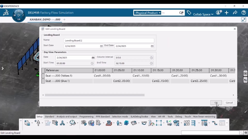
Task: Expand dropdown arrow next to leveling board icon
Action: (x=209, y=123)
